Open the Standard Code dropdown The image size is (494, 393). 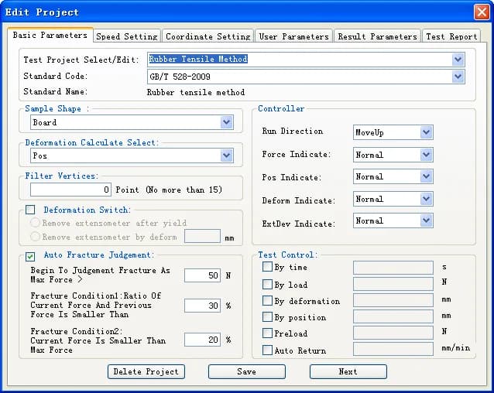tap(458, 77)
